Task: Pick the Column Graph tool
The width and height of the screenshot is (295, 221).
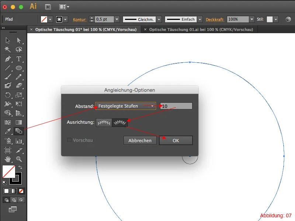Action: 19,141
